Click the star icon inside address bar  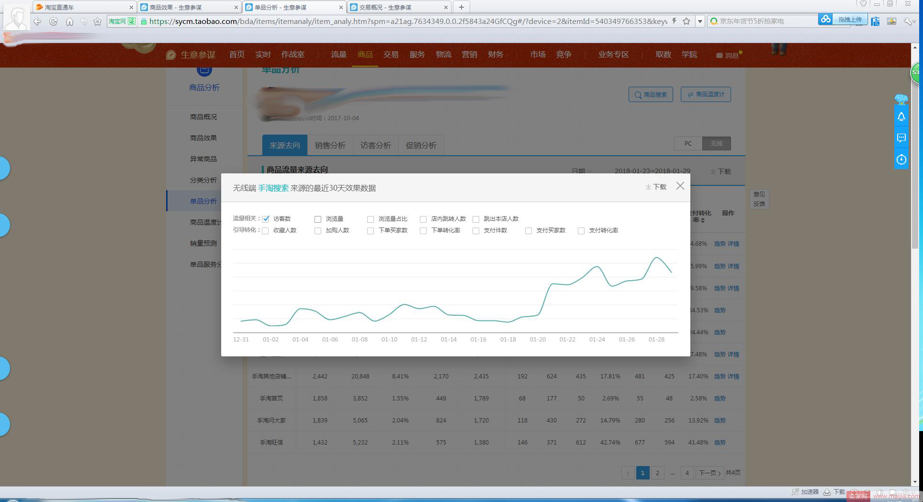point(687,21)
